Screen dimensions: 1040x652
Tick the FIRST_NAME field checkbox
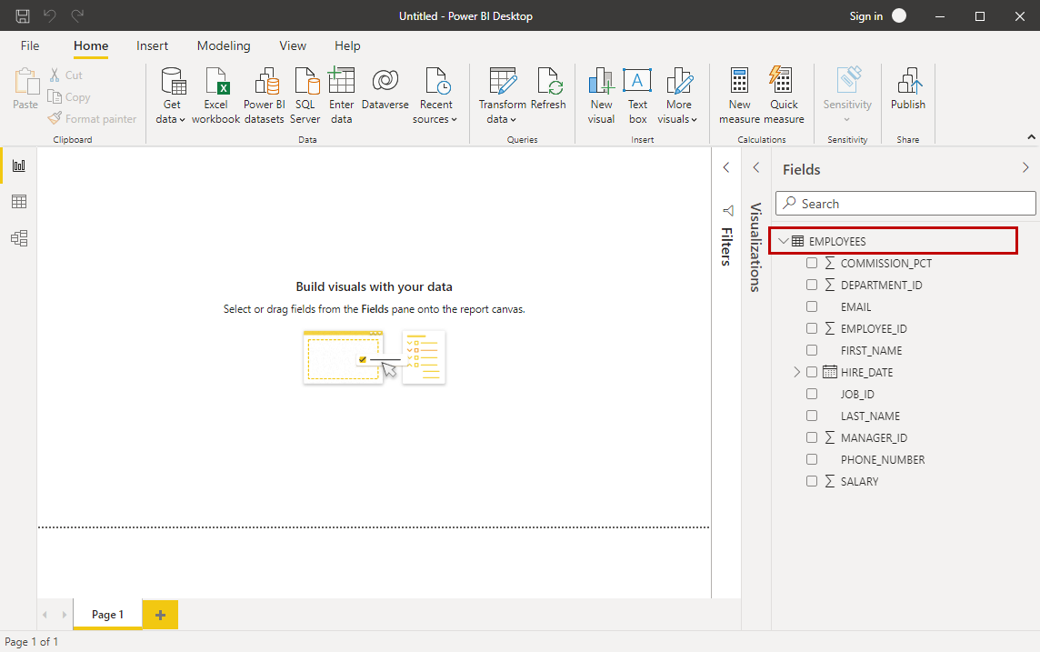[812, 351]
